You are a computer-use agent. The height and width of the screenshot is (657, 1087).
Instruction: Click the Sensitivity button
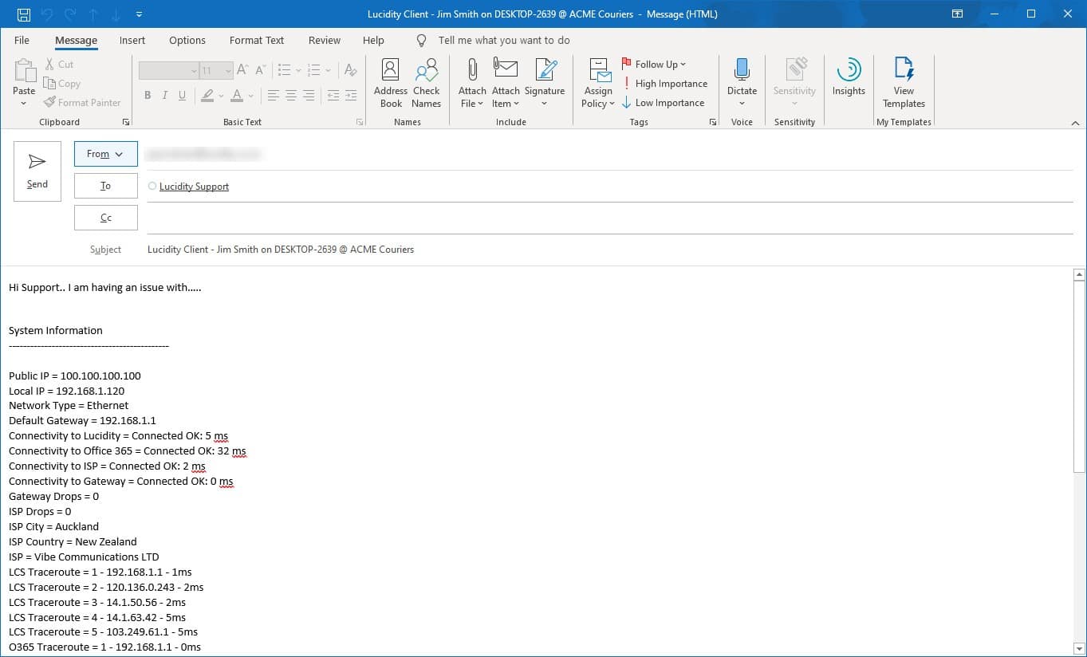(x=794, y=83)
